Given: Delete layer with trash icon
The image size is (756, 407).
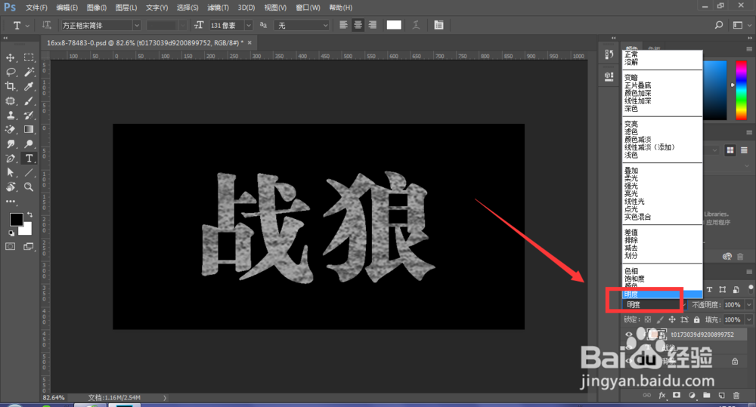Looking at the screenshot, I should tap(736, 396).
